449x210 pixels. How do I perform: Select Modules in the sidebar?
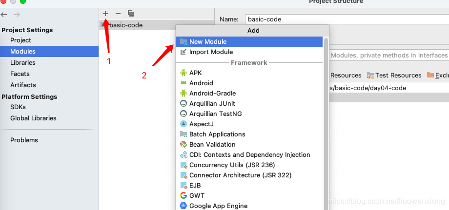coord(49,52)
